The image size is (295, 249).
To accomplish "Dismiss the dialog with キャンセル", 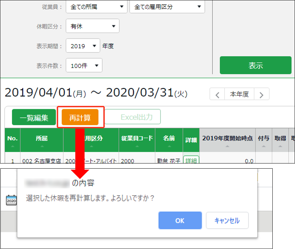I will click(227, 220).
